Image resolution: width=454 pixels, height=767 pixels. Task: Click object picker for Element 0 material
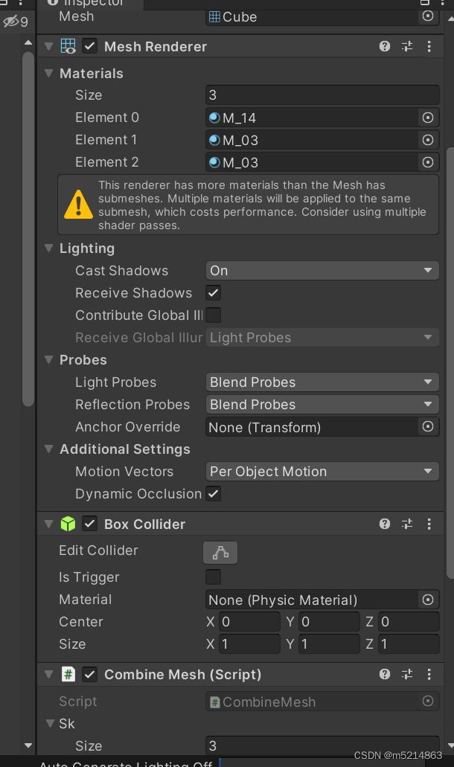428,118
